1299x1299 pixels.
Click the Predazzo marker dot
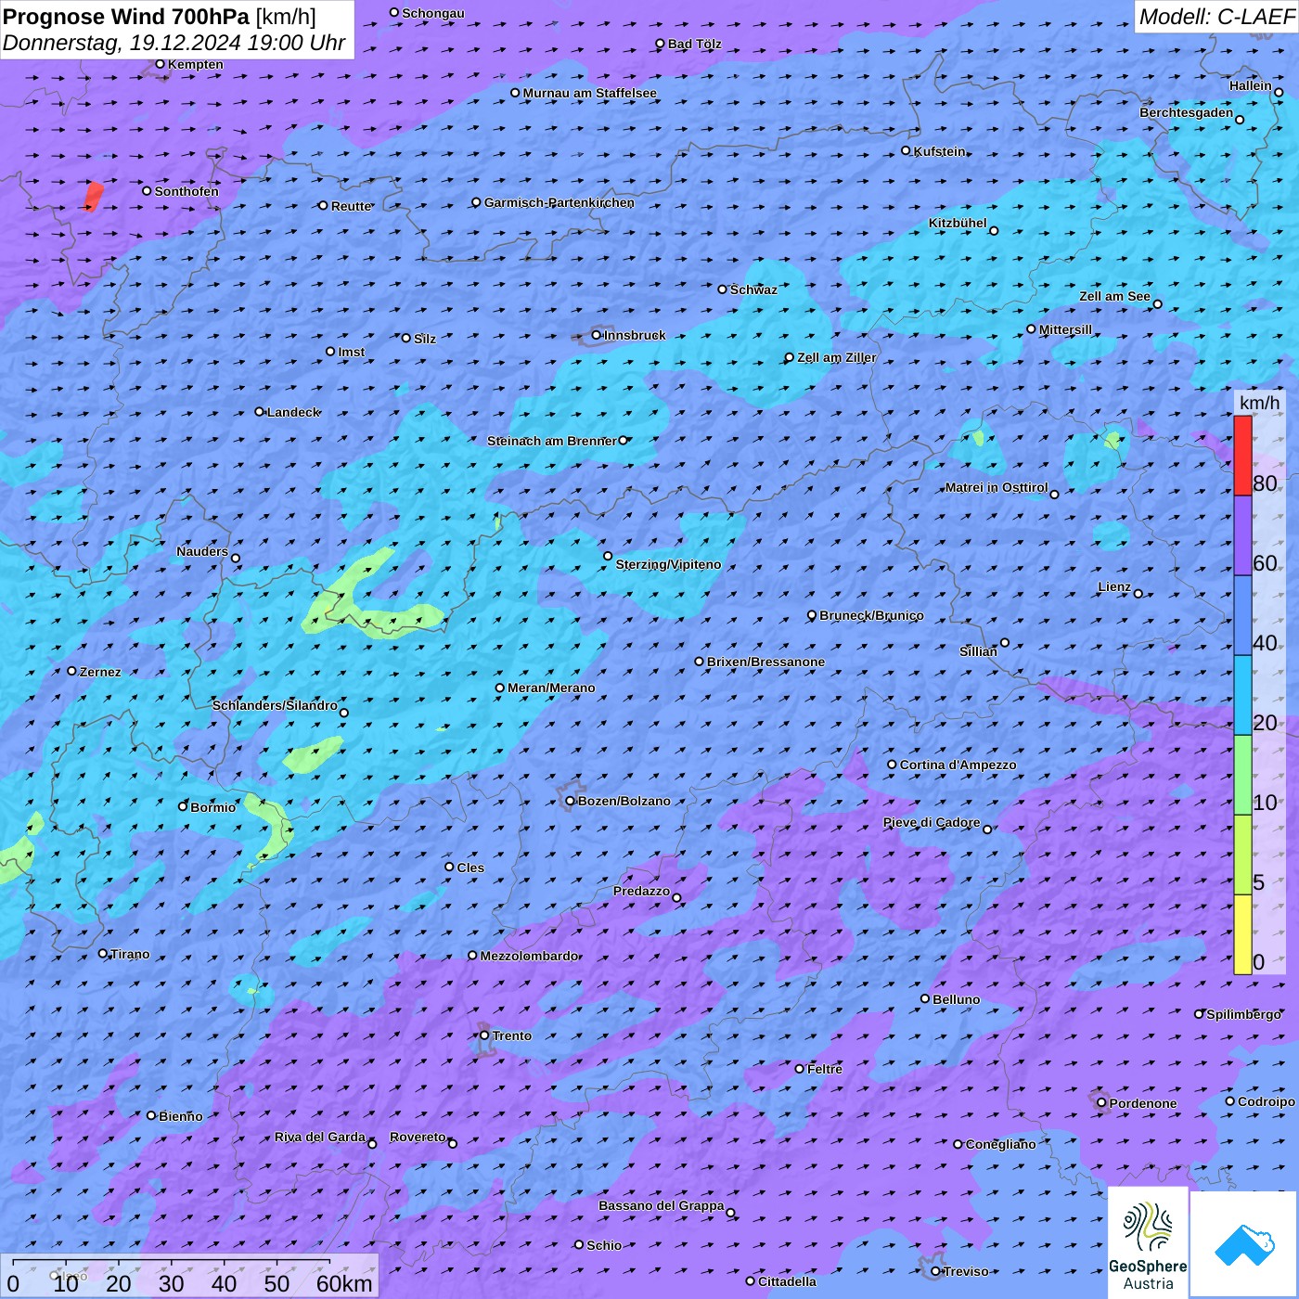[x=676, y=897]
